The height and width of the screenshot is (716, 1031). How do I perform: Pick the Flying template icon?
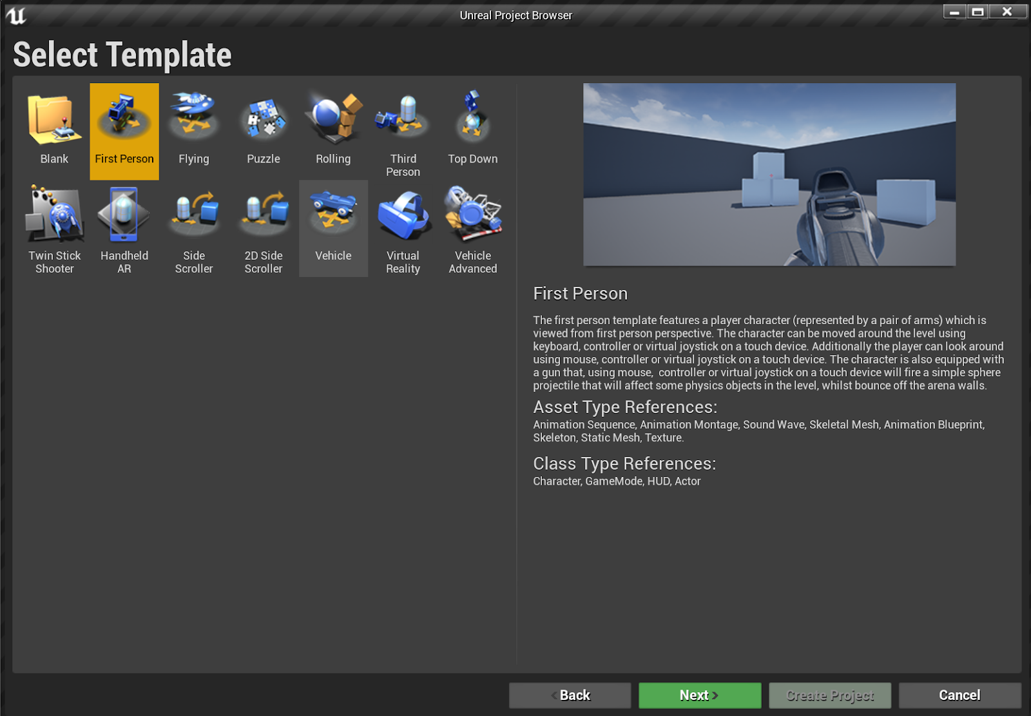194,131
